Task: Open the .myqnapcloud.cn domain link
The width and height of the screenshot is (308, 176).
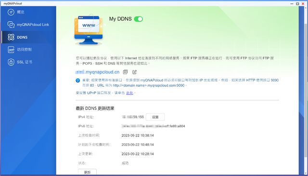Action: (x=97, y=72)
